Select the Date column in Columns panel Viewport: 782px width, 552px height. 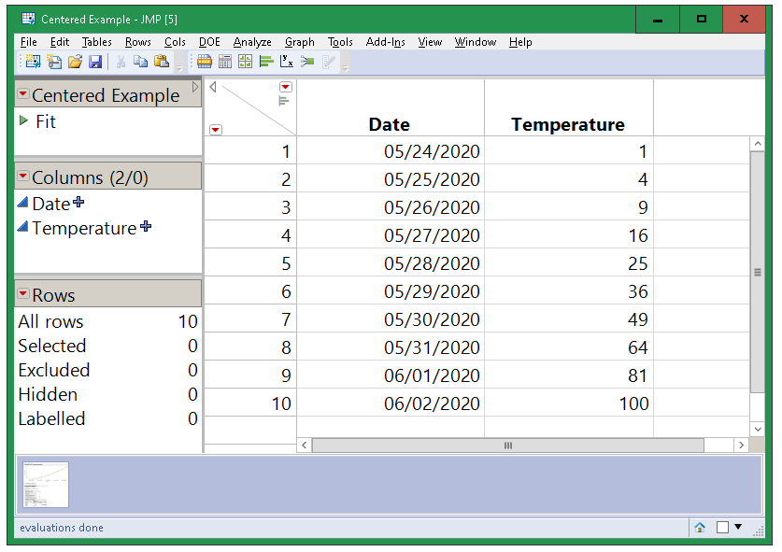[50, 204]
